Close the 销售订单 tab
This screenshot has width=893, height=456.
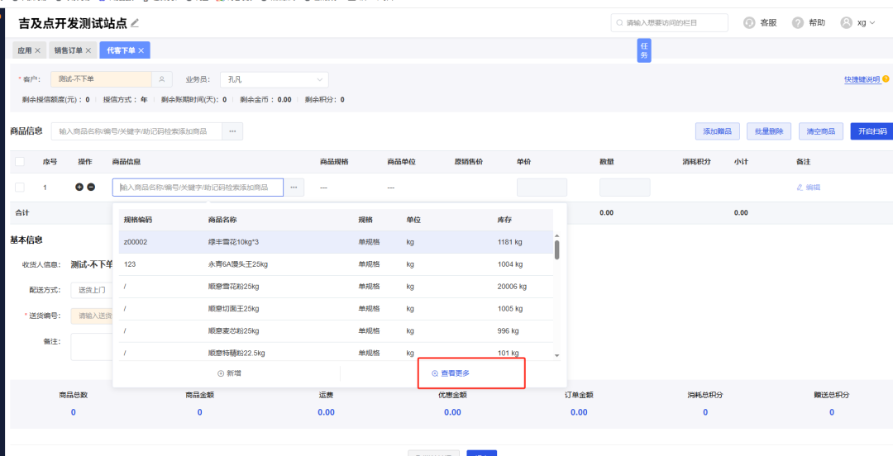pos(88,51)
